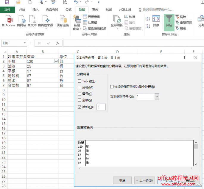Open the filter dropdown in cell B2
Viewport: 204px width, 189px height.
[56, 61]
